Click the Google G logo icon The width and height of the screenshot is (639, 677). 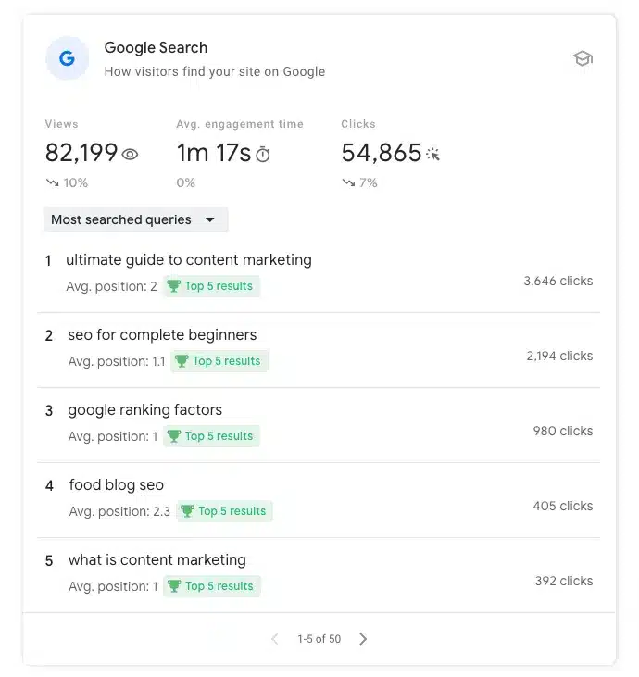(x=67, y=58)
